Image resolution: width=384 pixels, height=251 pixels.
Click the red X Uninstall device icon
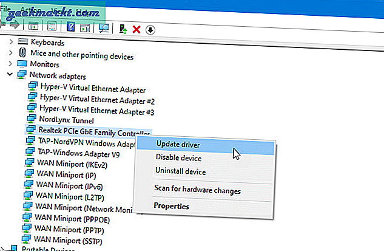[x=136, y=29]
